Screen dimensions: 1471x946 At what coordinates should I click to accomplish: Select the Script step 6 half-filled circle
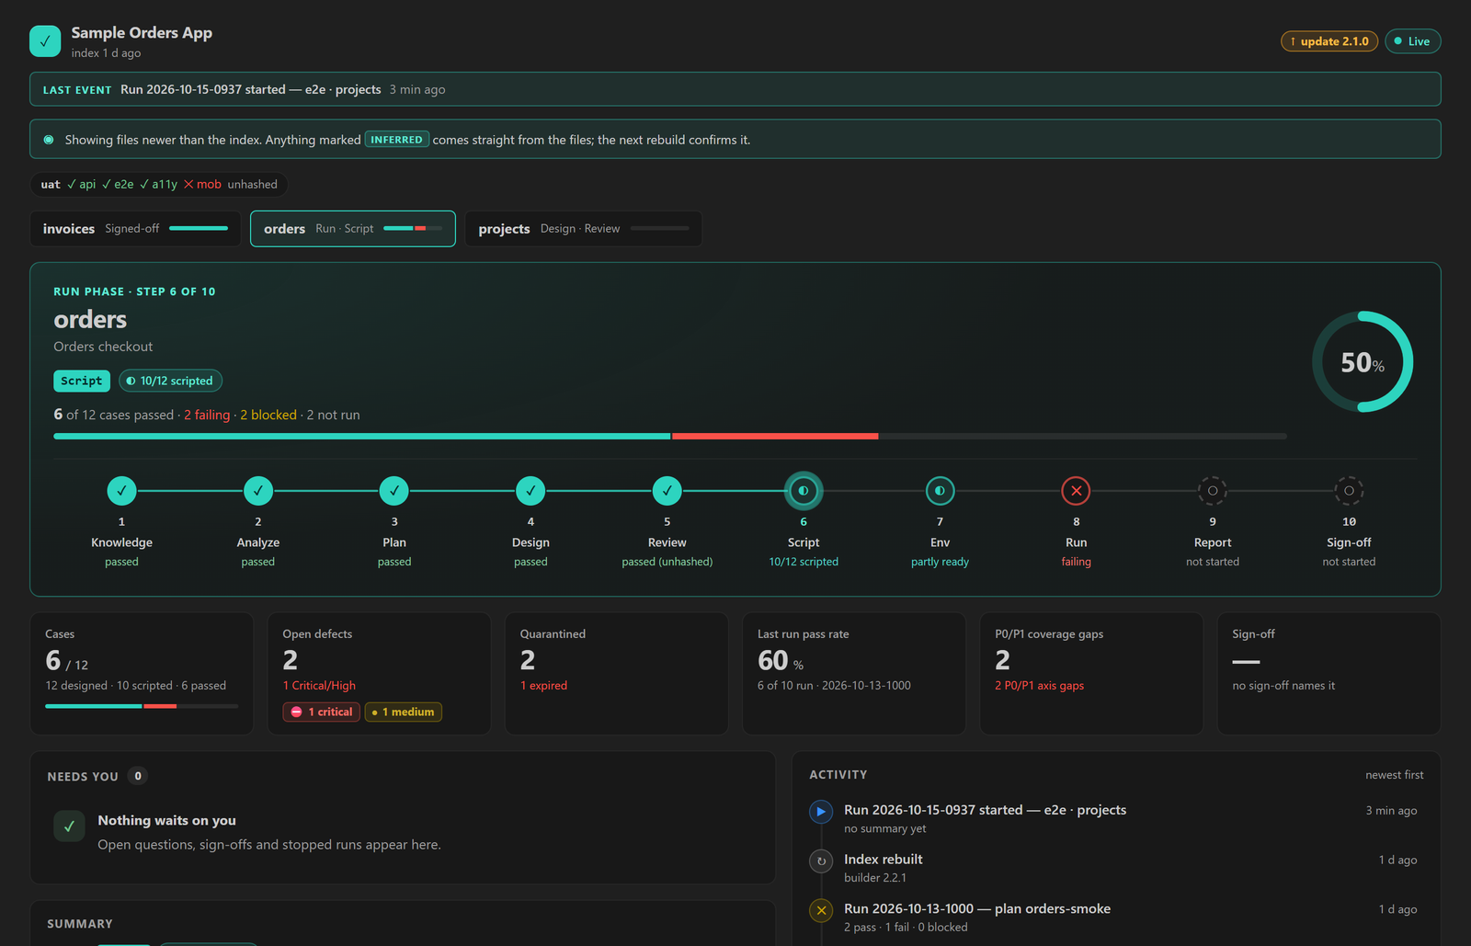coord(804,491)
